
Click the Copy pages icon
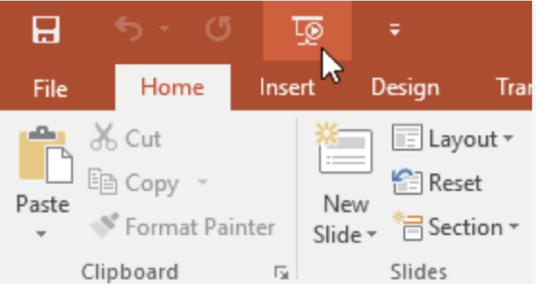[x=103, y=181]
